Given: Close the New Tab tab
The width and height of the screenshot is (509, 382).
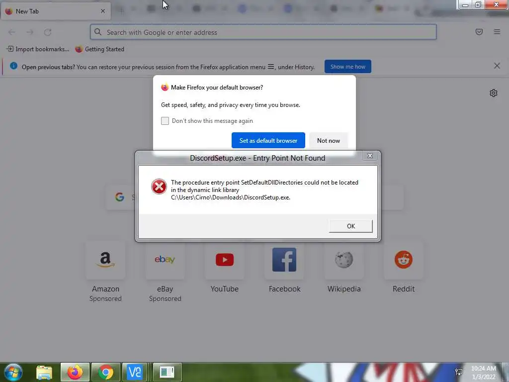Looking at the screenshot, I should click(x=102, y=11).
